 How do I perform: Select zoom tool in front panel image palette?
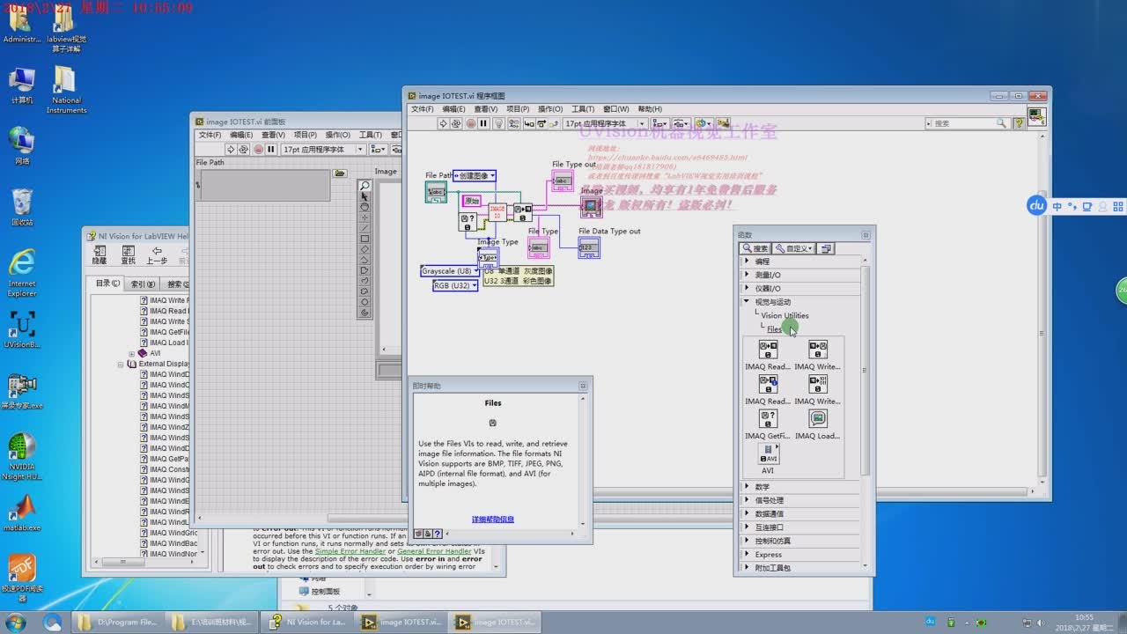[x=365, y=186]
